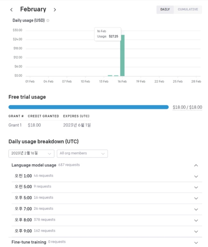208x247 pixels.
Task: Expand the 오전 1:00 request details
Action: 196,177
